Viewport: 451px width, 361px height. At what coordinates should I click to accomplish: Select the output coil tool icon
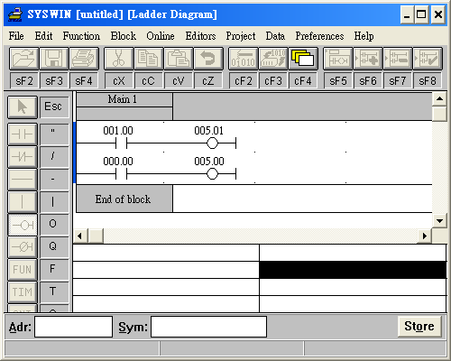tap(23, 225)
